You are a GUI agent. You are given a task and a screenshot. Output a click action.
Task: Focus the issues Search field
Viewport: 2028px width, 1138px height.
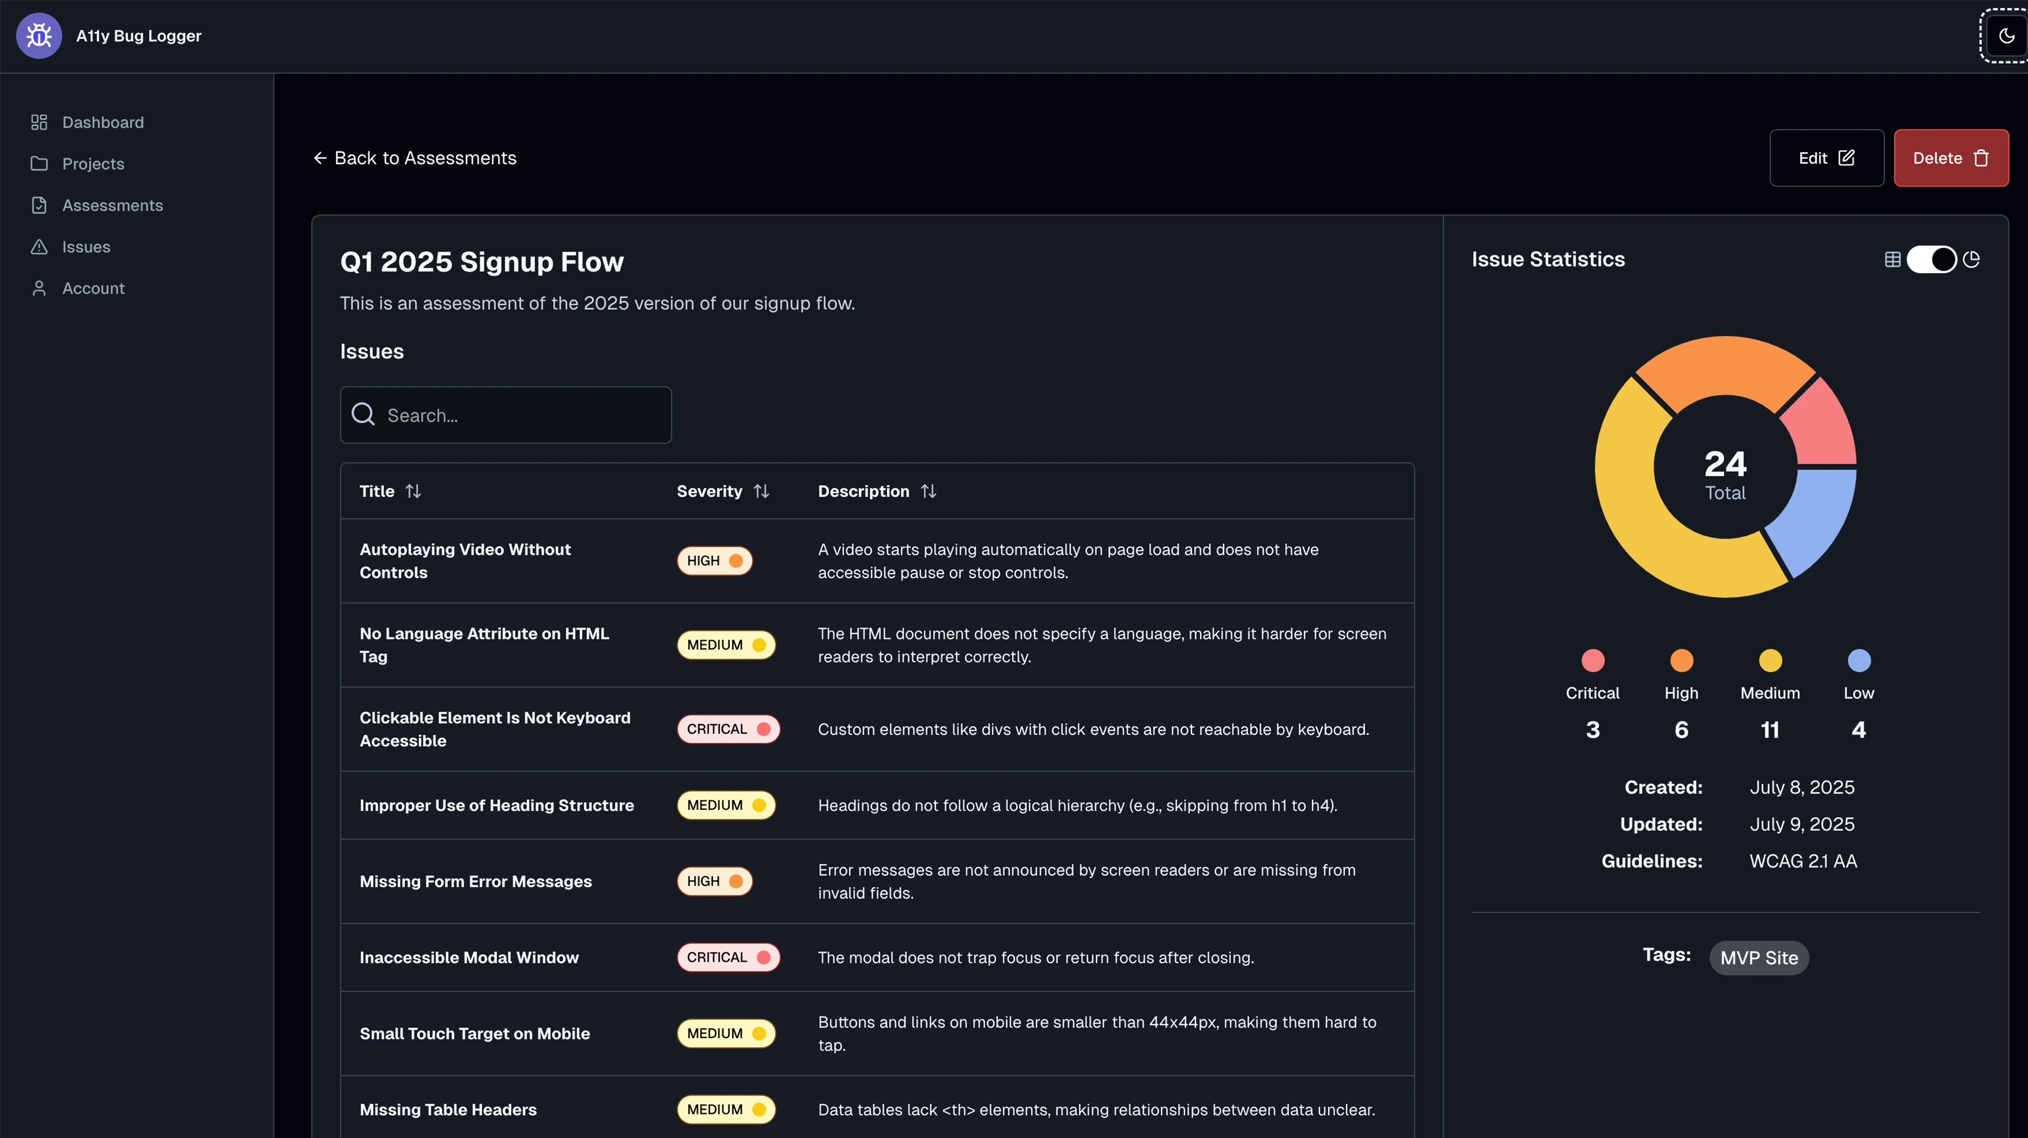(x=505, y=415)
